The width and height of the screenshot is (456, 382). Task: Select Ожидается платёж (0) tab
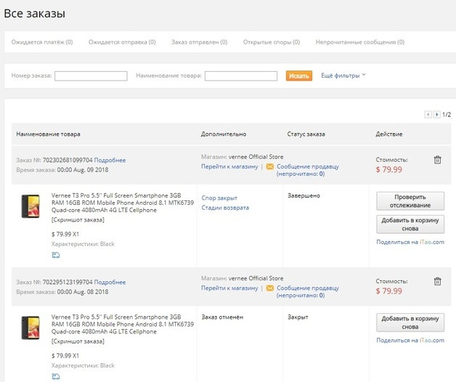[x=42, y=42]
